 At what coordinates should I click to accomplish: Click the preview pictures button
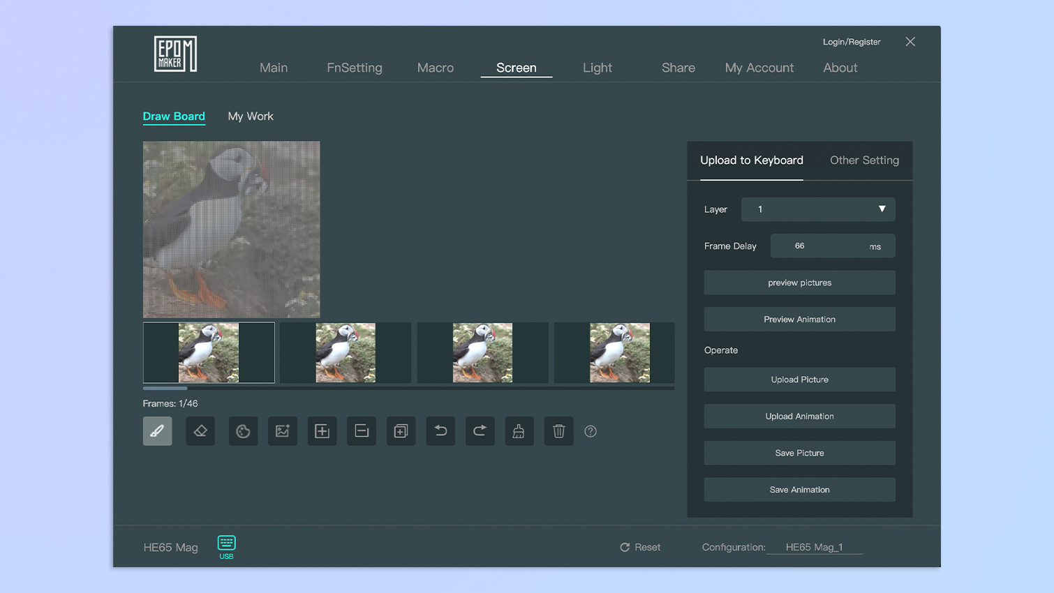(x=799, y=283)
